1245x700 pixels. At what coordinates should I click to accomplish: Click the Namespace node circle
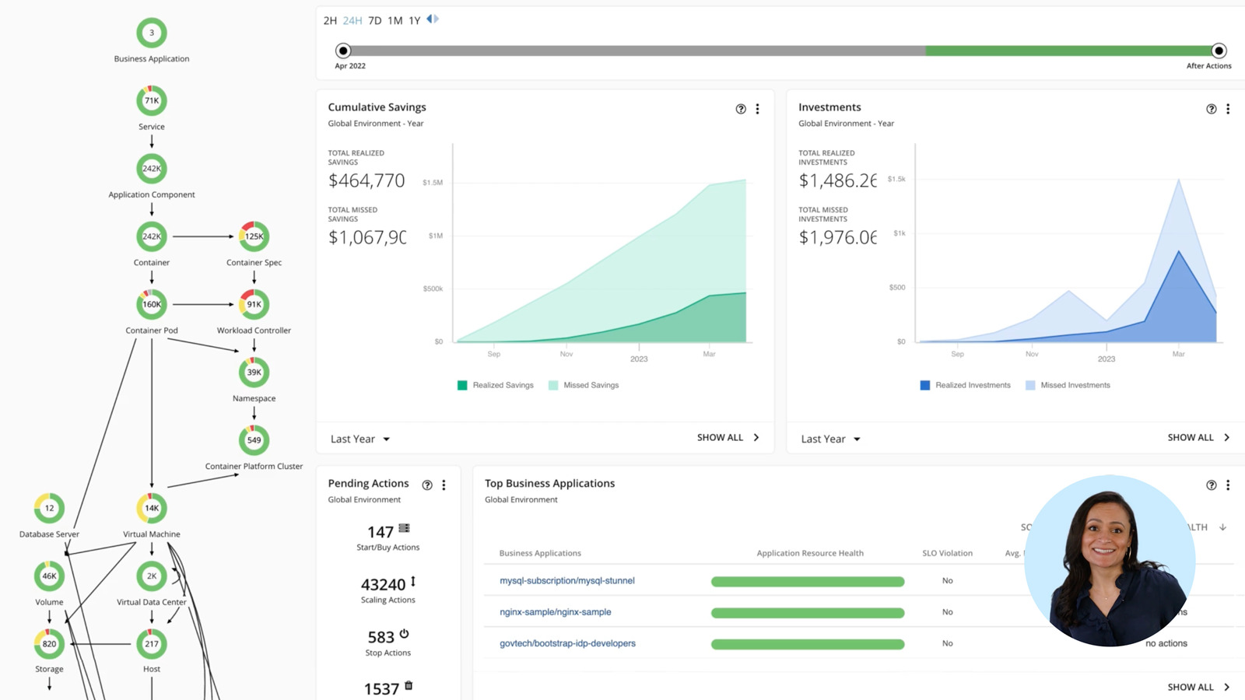[x=254, y=373]
